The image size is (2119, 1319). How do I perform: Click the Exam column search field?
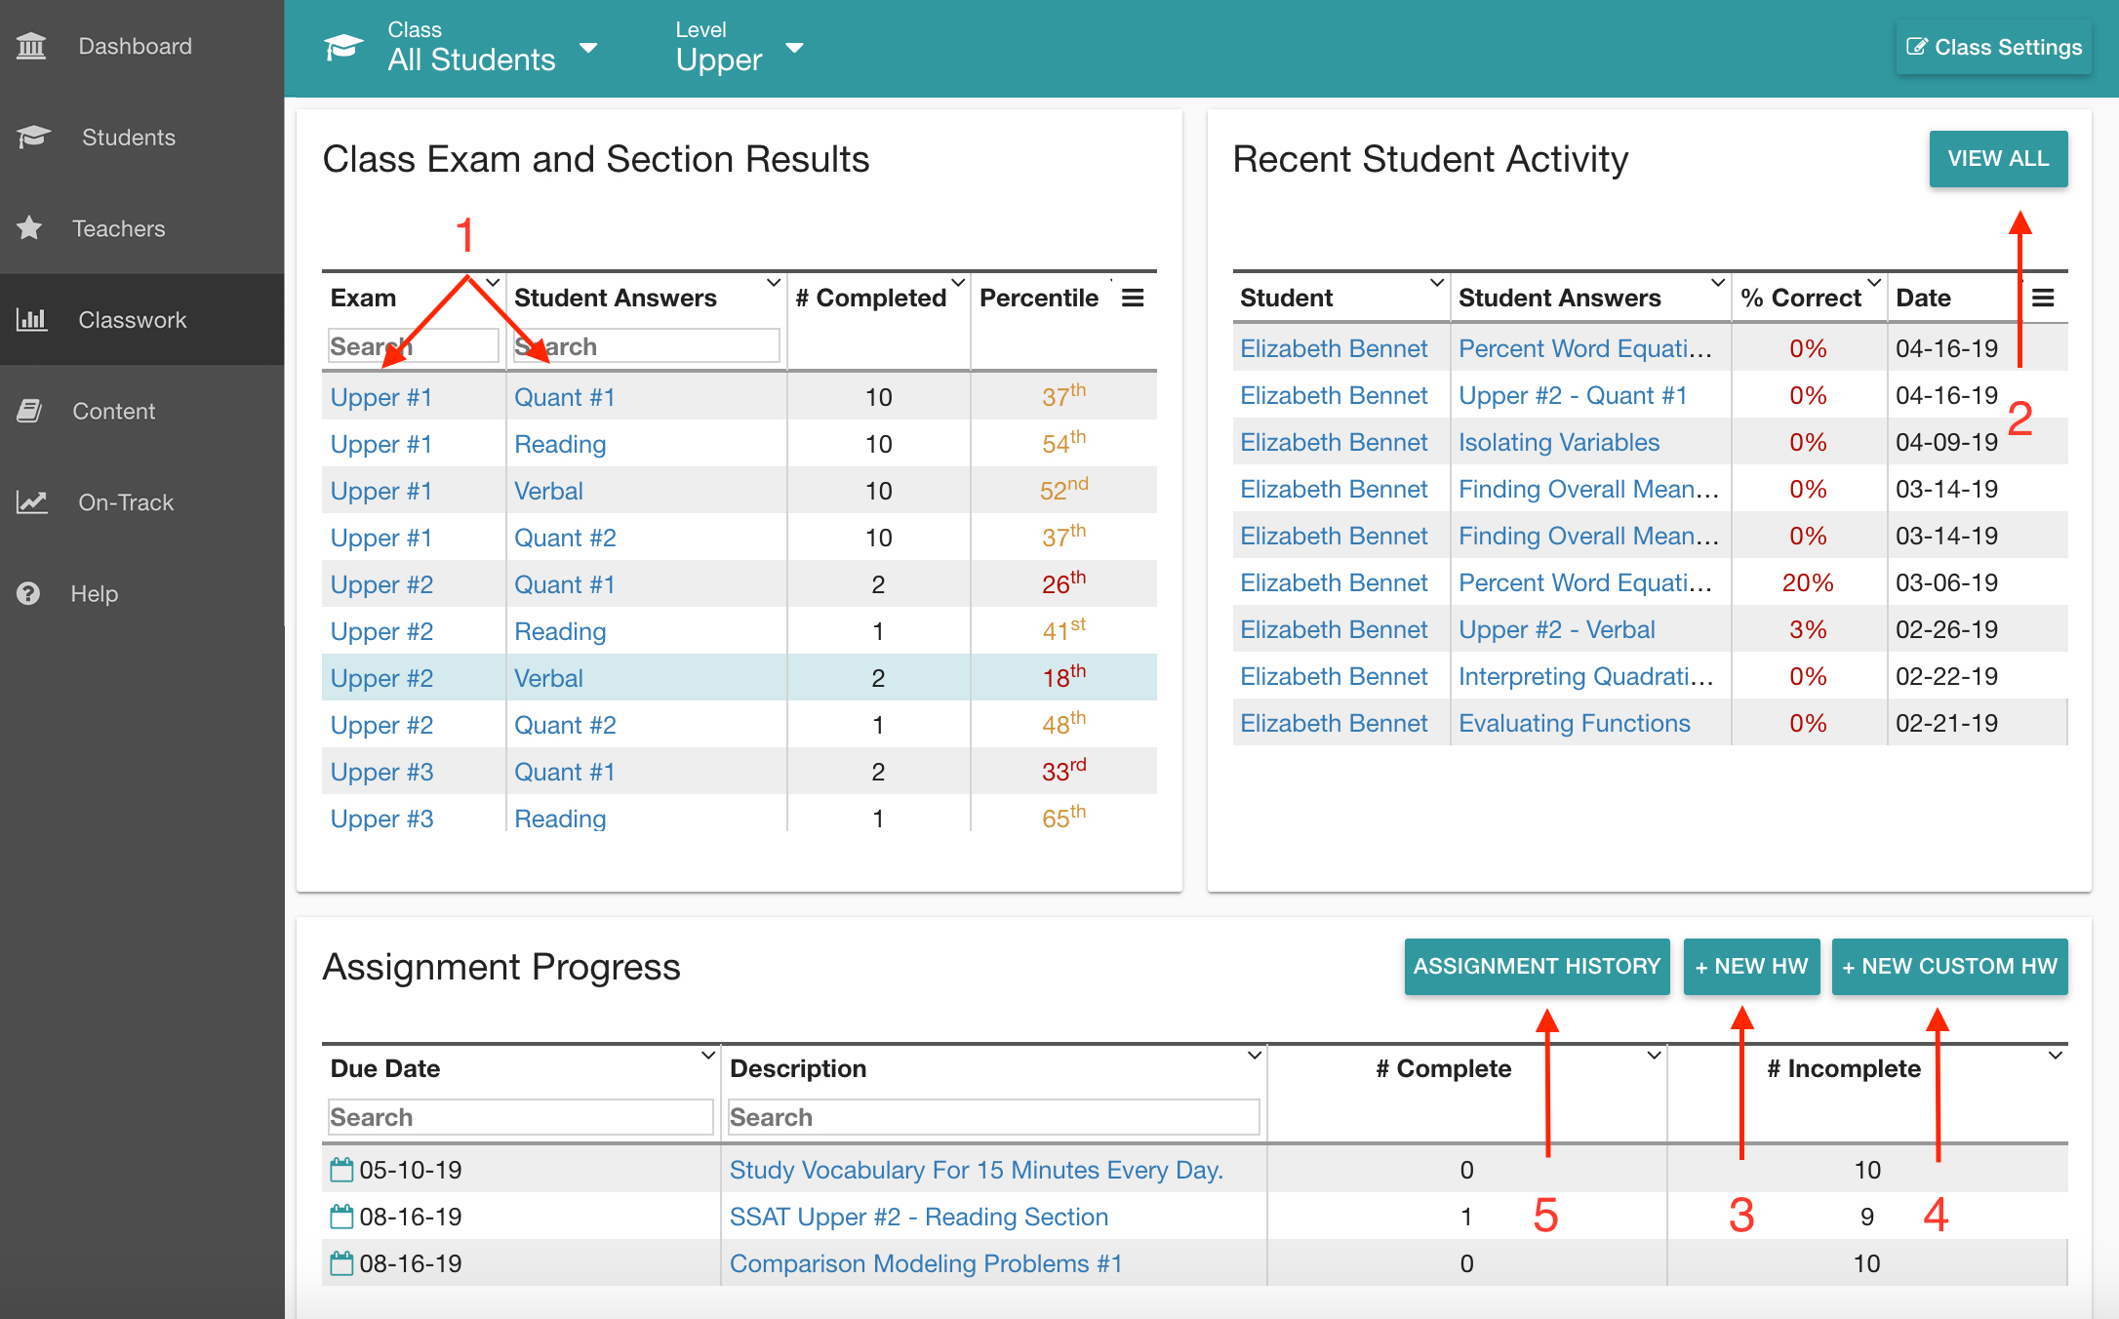click(x=414, y=345)
